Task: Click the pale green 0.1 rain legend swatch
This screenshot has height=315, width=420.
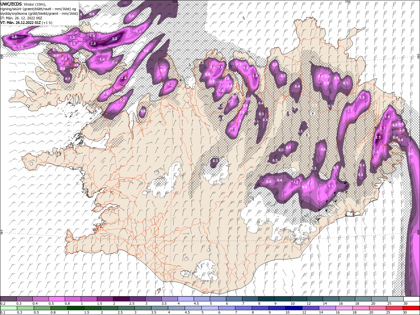Action: (x=9, y=308)
